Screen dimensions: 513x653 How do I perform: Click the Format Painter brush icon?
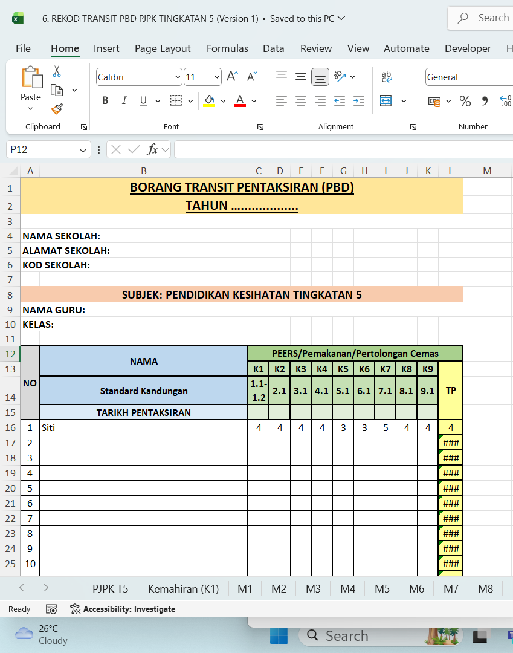[57, 109]
